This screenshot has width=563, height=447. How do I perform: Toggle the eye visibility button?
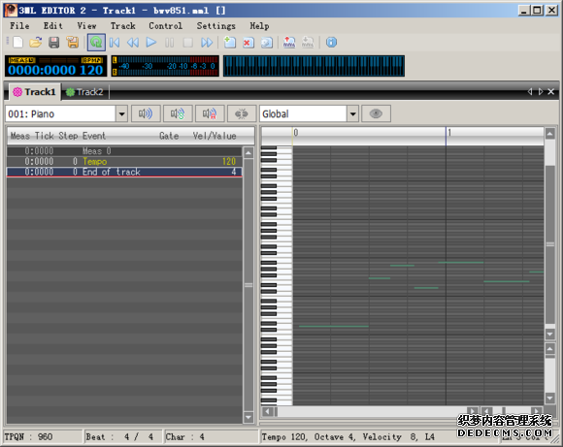point(376,113)
